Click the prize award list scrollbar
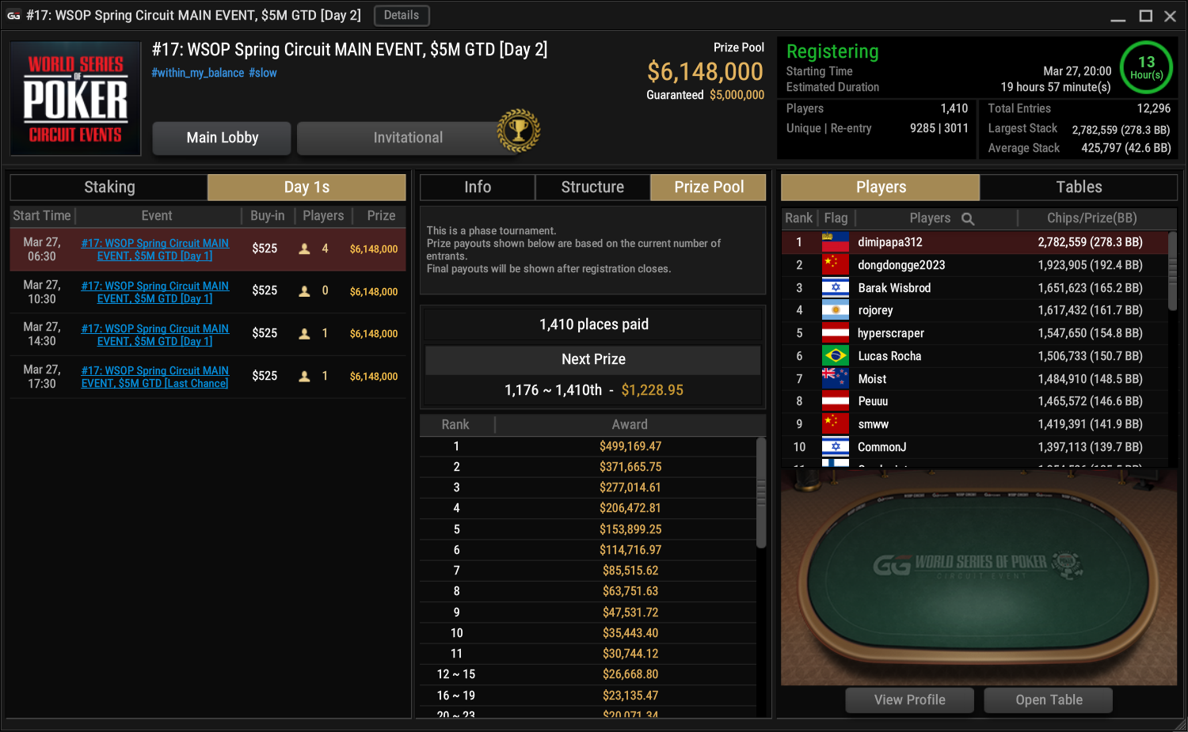1188x732 pixels. tap(761, 492)
